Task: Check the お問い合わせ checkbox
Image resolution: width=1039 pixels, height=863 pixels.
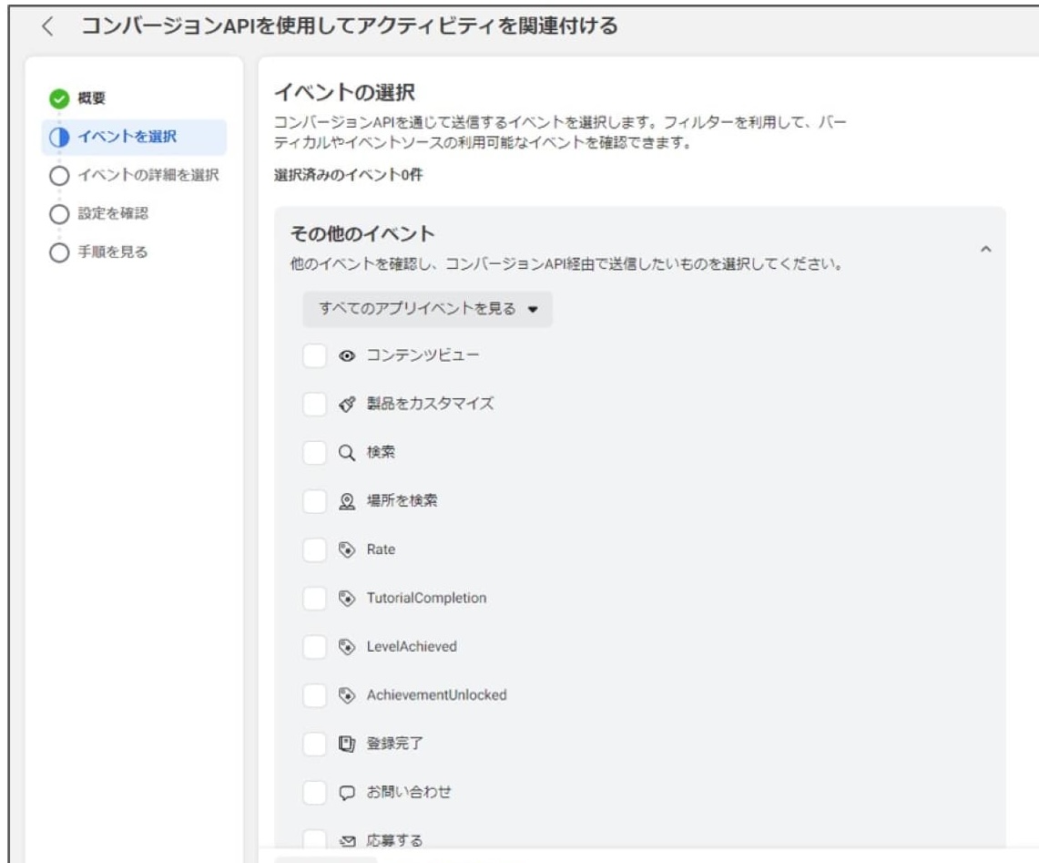Action: pyautogui.click(x=314, y=792)
